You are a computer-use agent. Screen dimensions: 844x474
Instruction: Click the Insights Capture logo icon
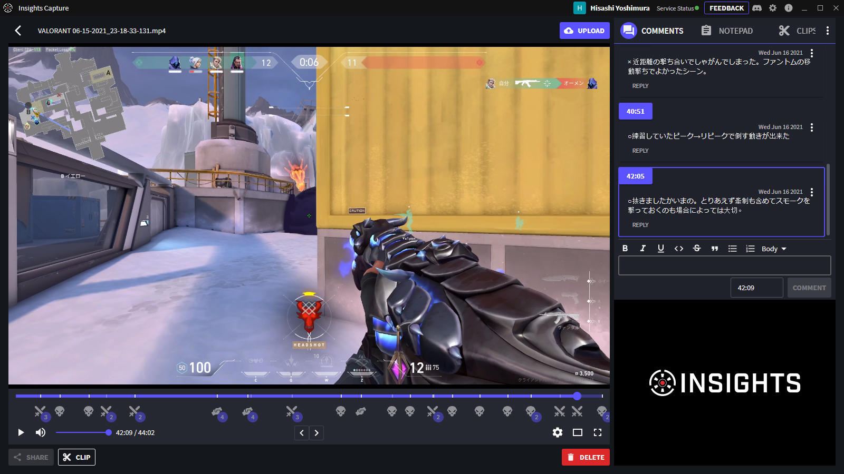(8, 8)
